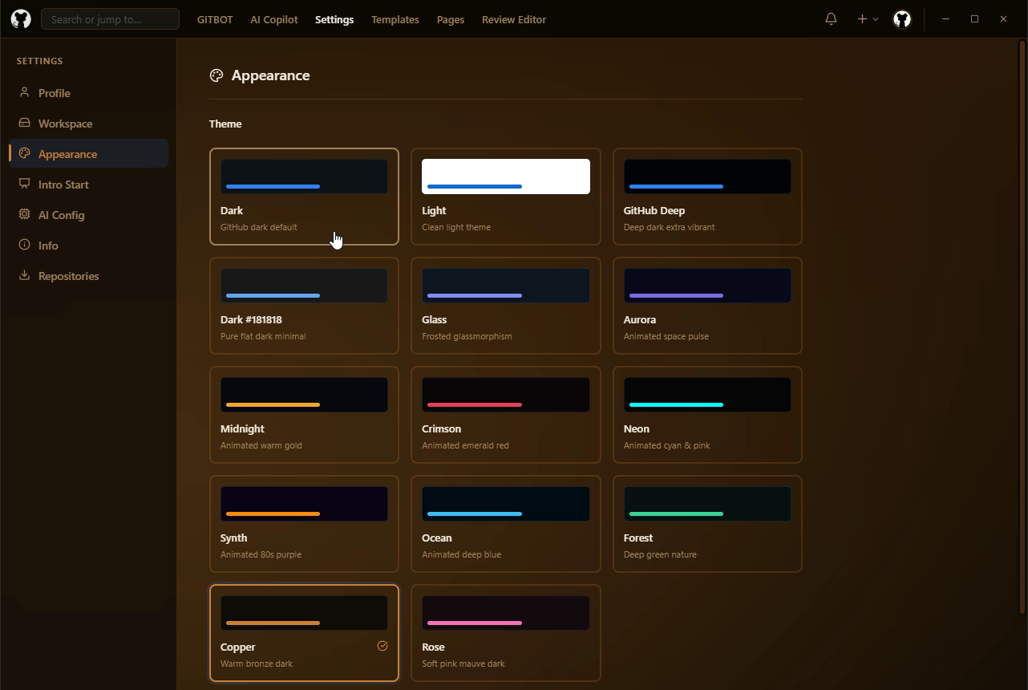Open the Review Editor tab
Image resolution: width=1028 pixels, height=690 pixels.
click(513, 19)
